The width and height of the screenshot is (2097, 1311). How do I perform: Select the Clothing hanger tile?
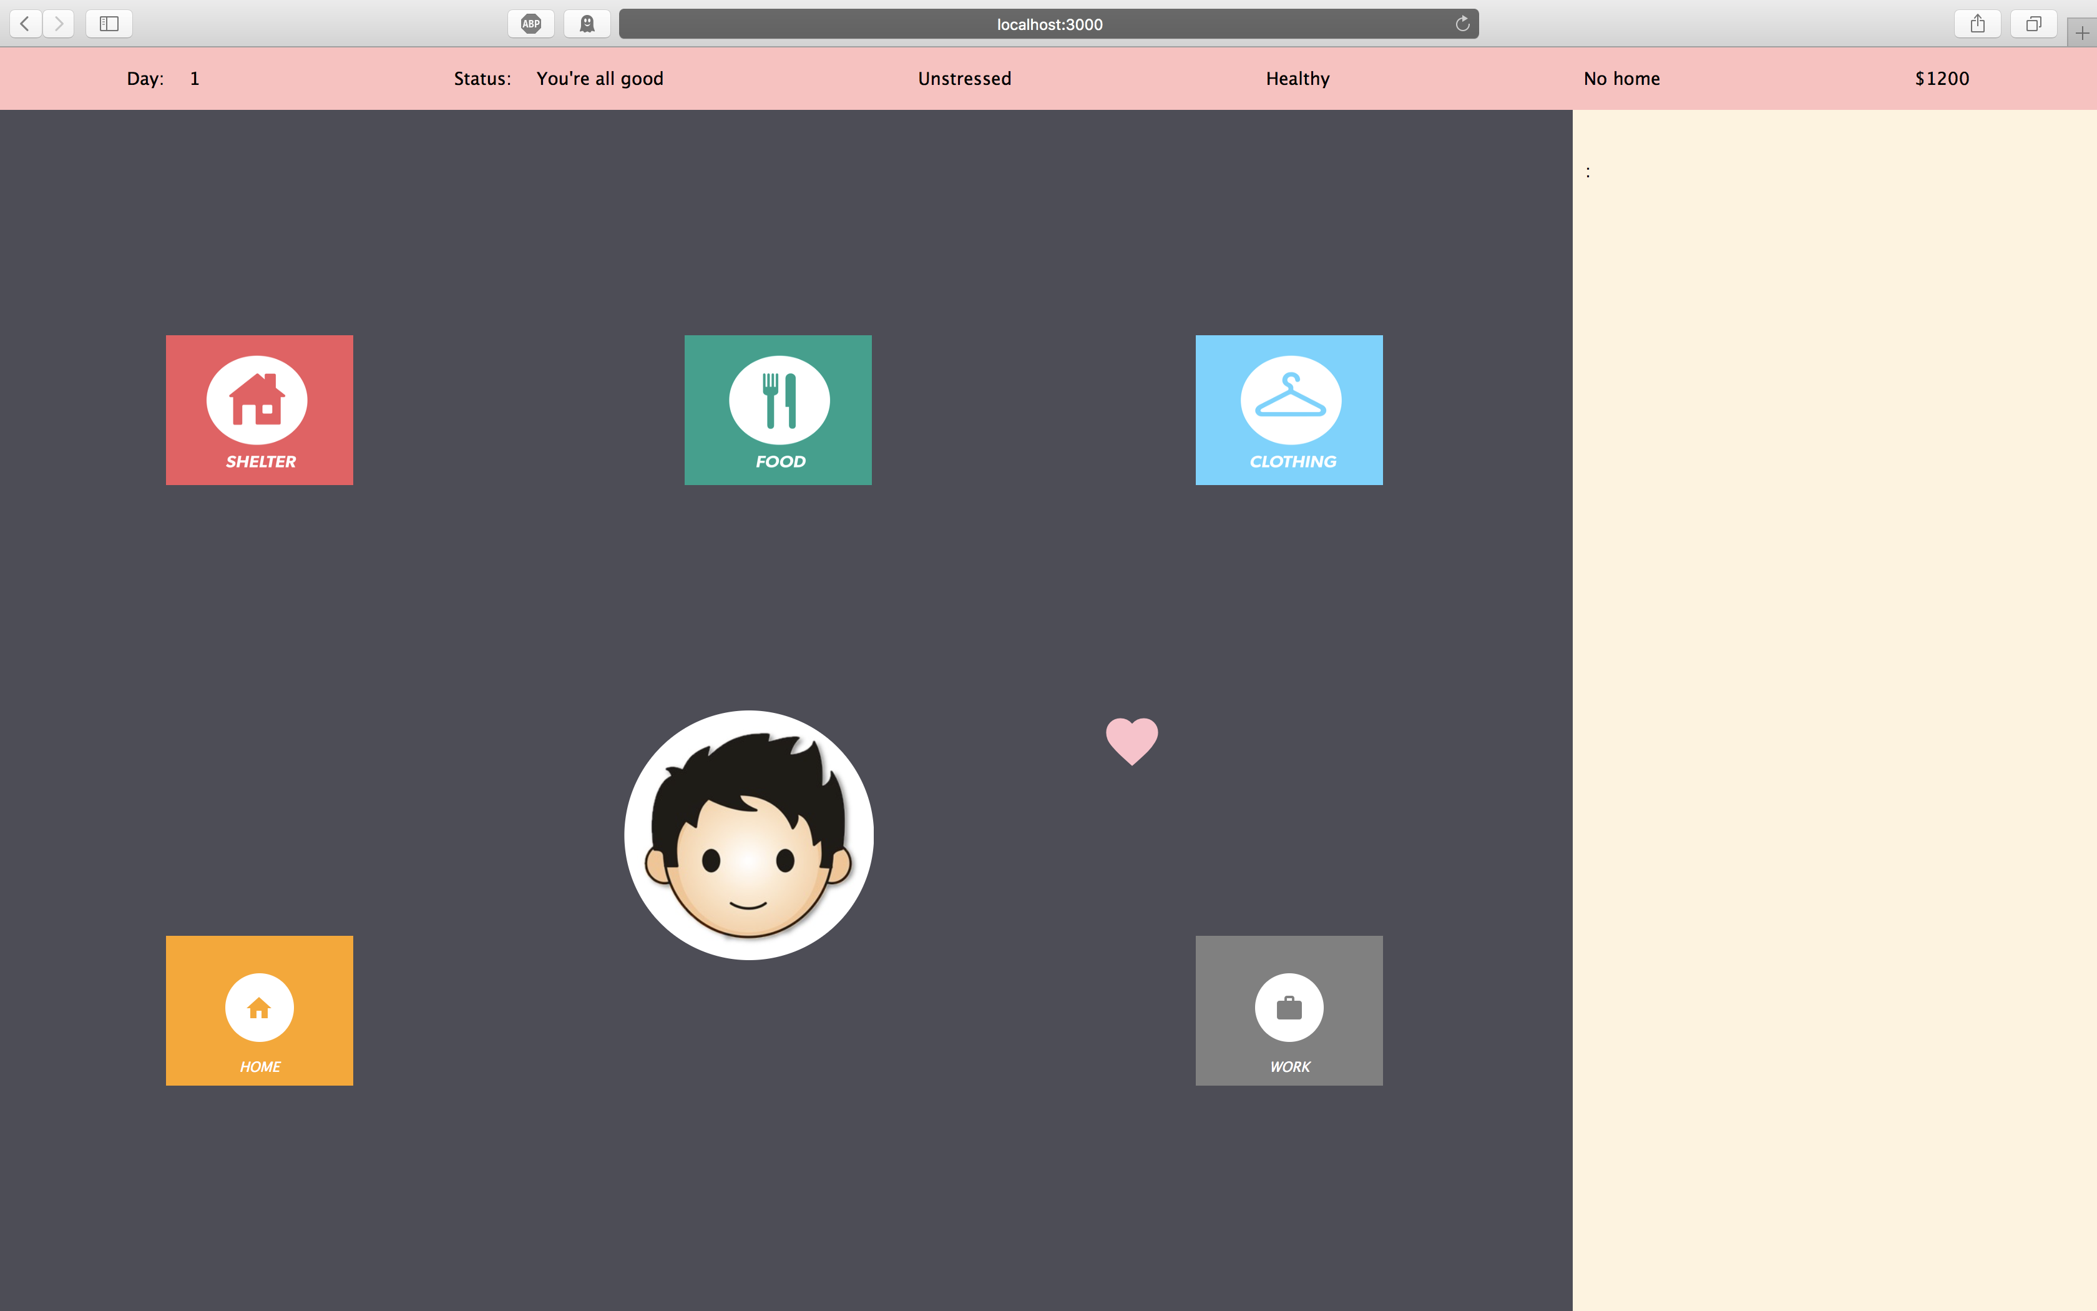click(x=1289, y=410)
